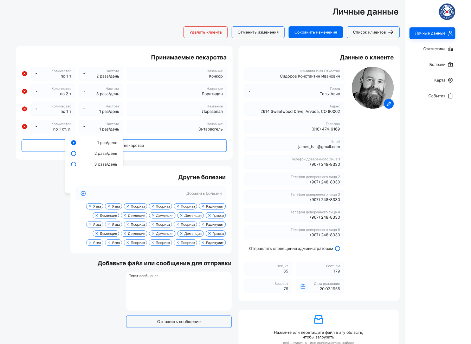
Task: Delete the Лоразепал medicine entry
Action: [x=25, y=109]
